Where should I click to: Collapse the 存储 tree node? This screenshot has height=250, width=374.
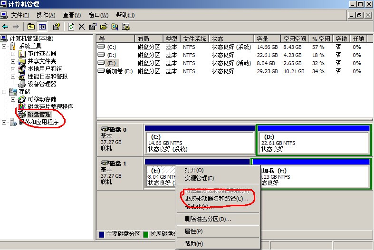(4, 92)
